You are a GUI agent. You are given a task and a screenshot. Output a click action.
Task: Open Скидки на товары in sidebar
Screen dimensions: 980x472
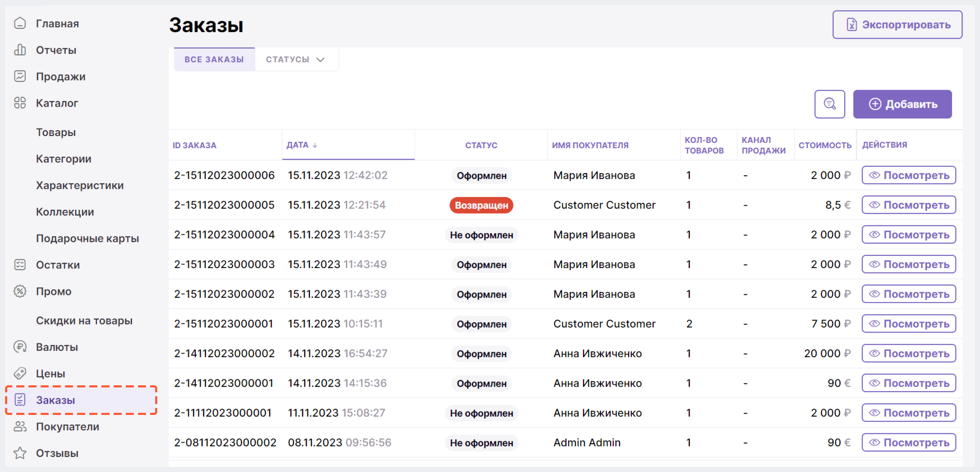click(84, 321)
